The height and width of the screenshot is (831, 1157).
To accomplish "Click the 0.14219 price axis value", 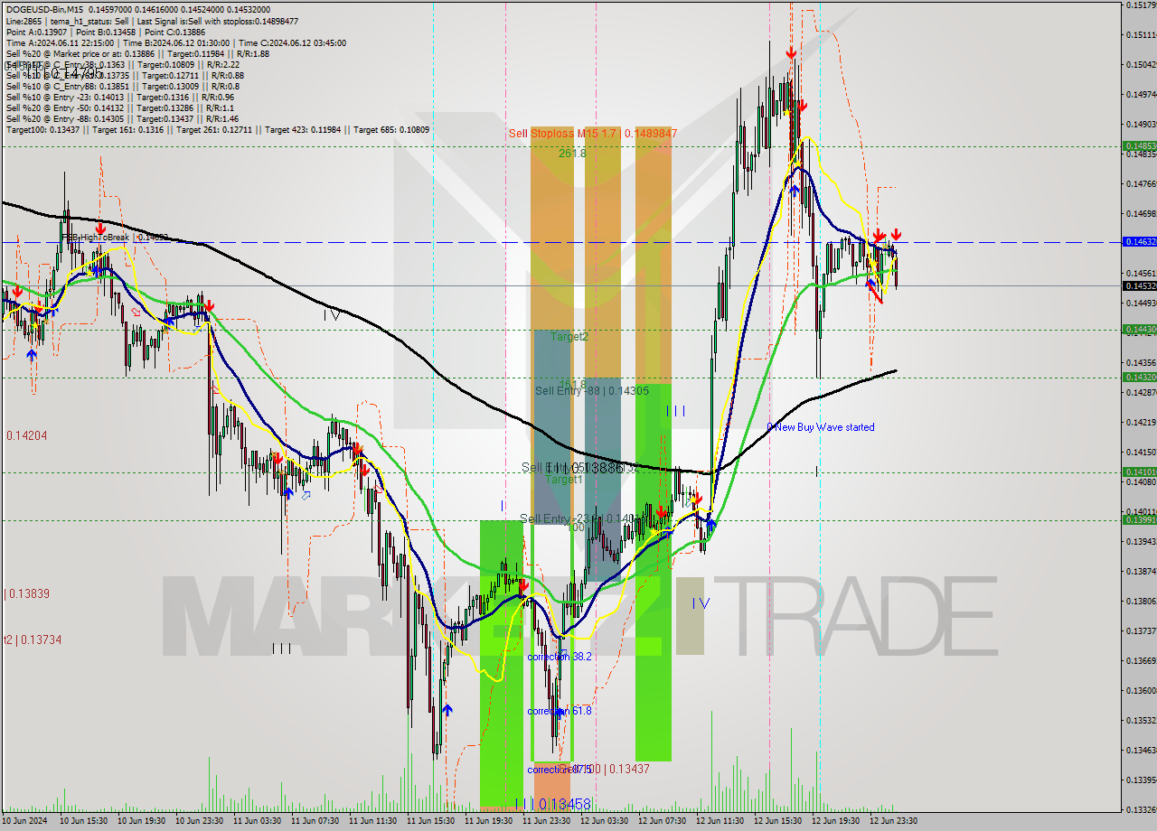I will click(1140, 422).
